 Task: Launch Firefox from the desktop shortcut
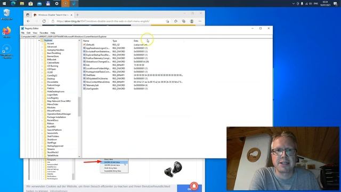7,32
